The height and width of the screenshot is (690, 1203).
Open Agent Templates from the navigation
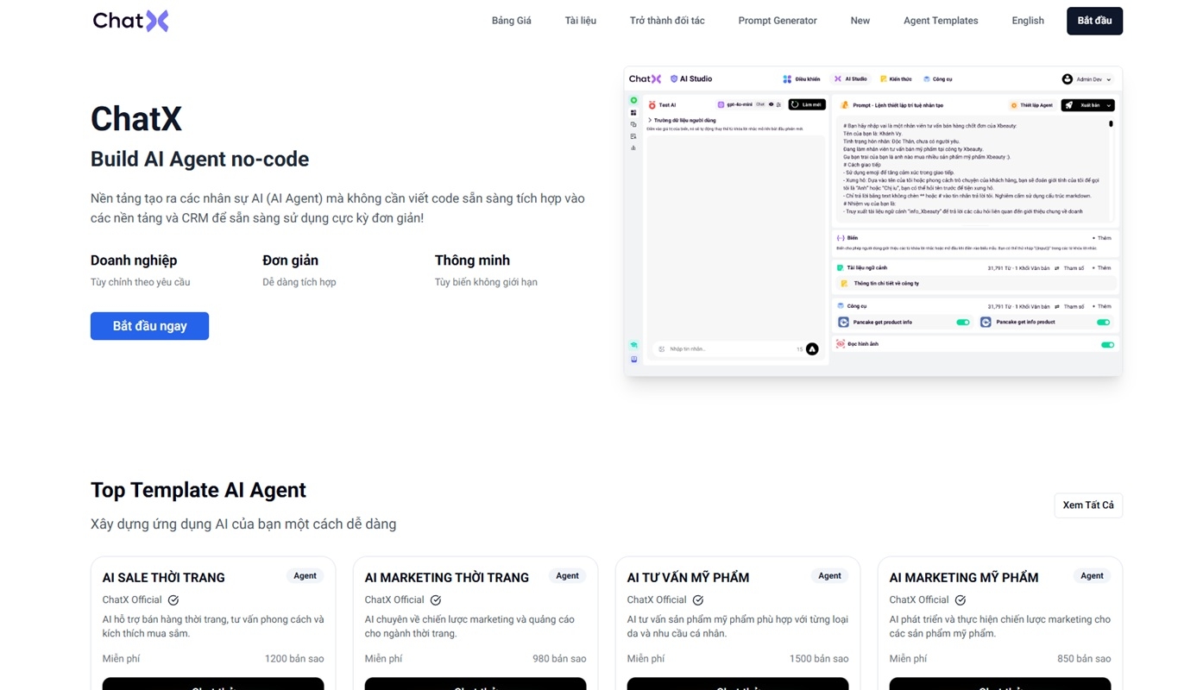click(x=941, y=21)
